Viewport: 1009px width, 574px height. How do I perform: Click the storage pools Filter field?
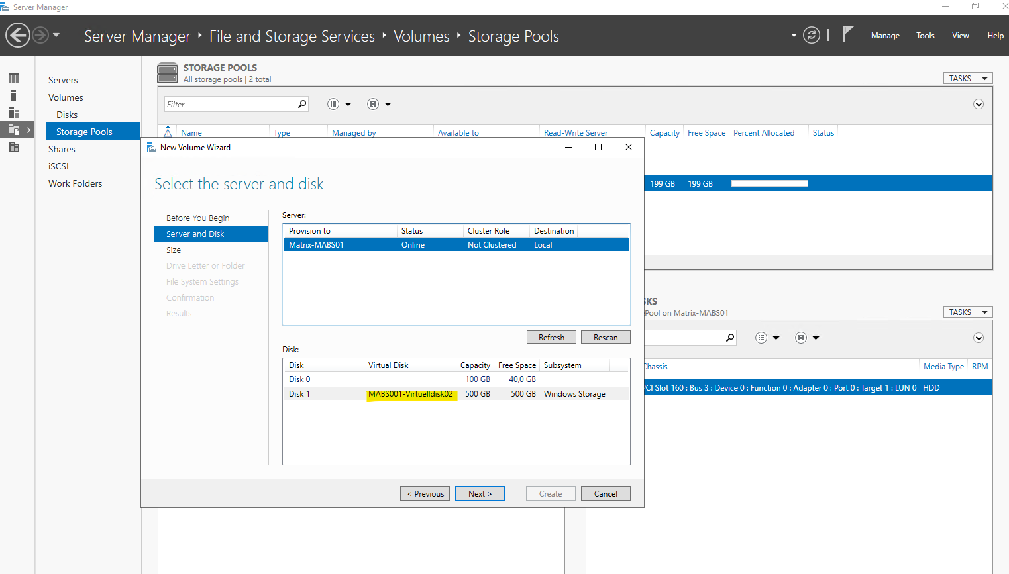(x=231, y=104)
